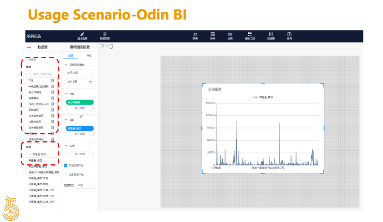Image resolution: width=383 pixels, height=222 pixels.
Task: Click the plus icon beside 数据源
Action: (29, 47)
